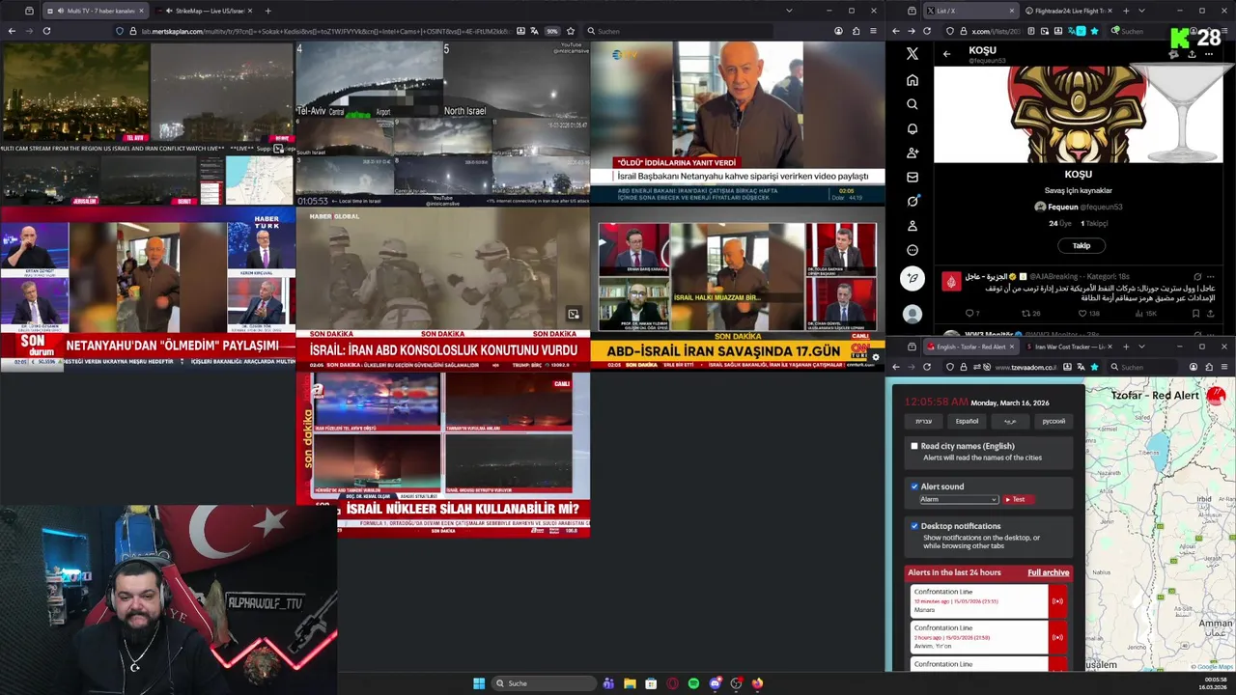Switch to the StrikeMap browser tab
The height and width of the screenshot is (695, 1236).
207,11
